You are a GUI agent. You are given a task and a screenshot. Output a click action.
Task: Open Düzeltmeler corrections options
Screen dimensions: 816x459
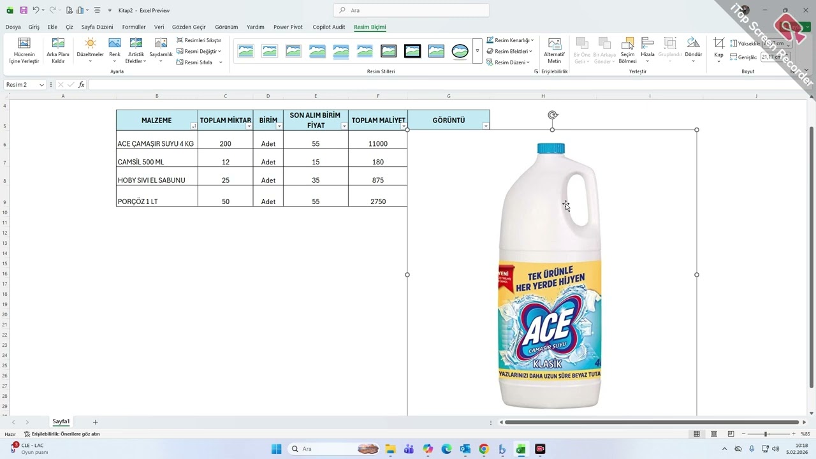pos(90,51)
